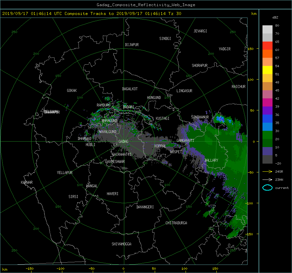Click the SHIVAMOGGA city label
Image resolution: width=292 pixels, height=273 pixels.
121,244
